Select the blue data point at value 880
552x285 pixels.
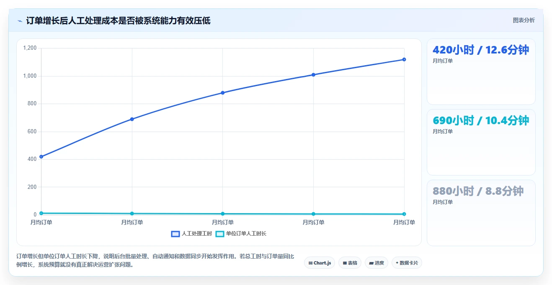(223, 93)
